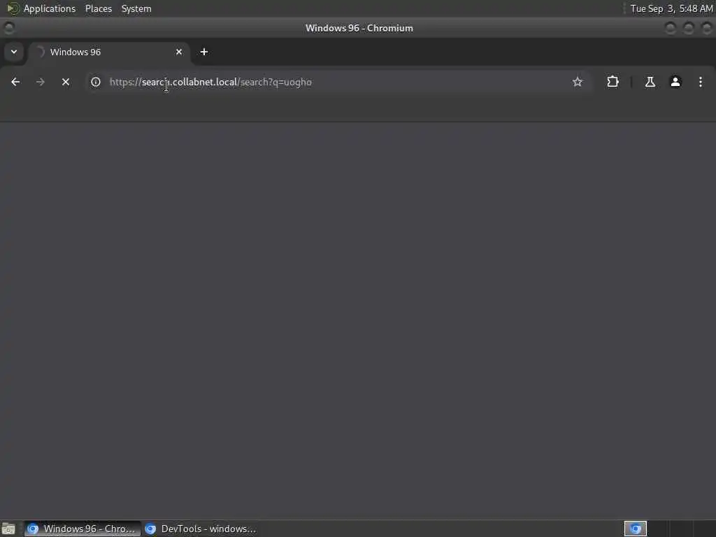Viewport: 716px width, 537px height.
Task: Switch to DevTools window in taskbar
Action: (201, 529)
